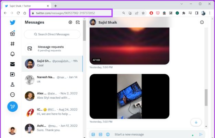Open Message requests
This screenshot has width=215, height=138.
click(x=52, y=48)
